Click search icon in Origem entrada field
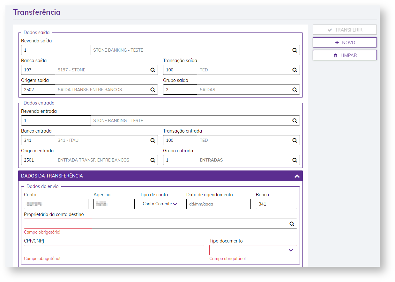The image size is (395, 282). [x=153, y=160]
